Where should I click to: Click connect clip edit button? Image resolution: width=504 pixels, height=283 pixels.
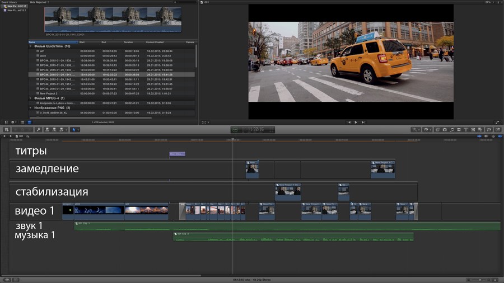pos(47,130)
